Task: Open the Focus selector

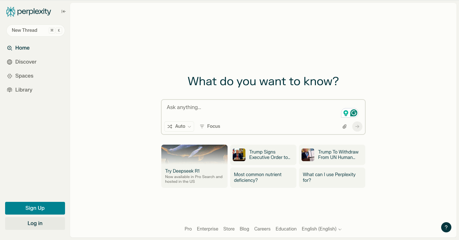Action: [210, 127]
